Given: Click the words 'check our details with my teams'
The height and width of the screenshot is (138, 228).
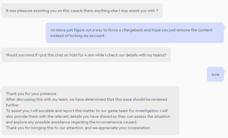Looking at the screenshot, I should (x=136, y=55).
